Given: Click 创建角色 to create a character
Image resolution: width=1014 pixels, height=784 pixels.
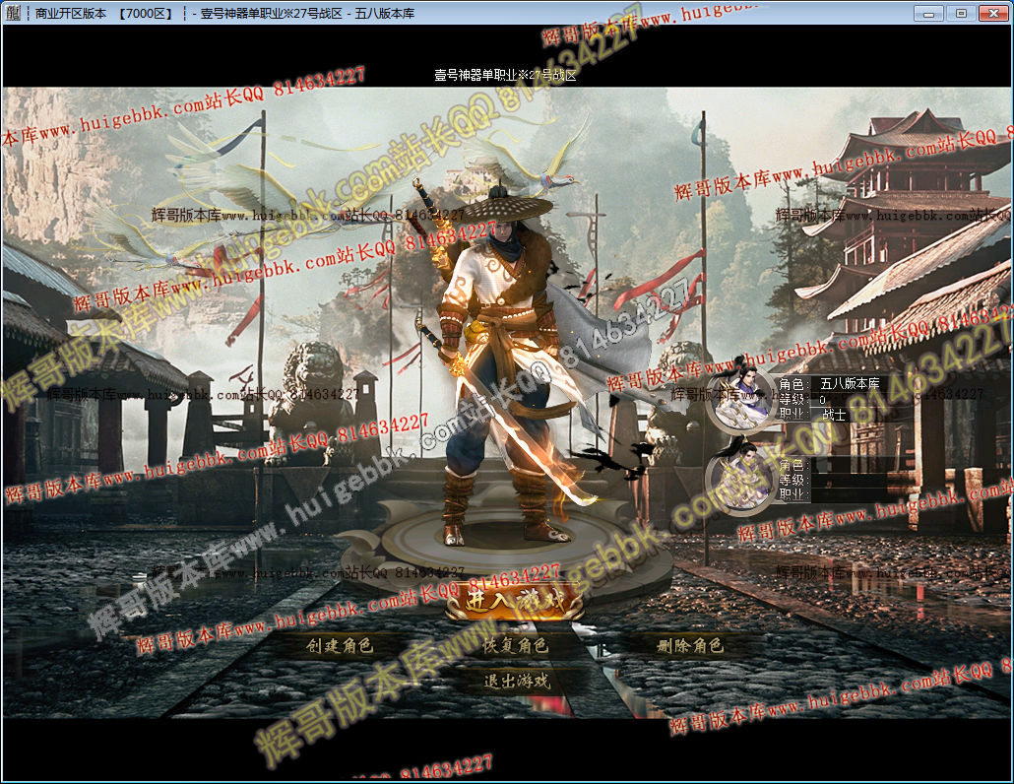Looking at the screenshot, I should pyautogui.click(x=341, y=645).
